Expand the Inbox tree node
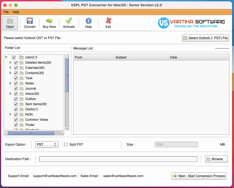234x188 pixels. [10, 94]
